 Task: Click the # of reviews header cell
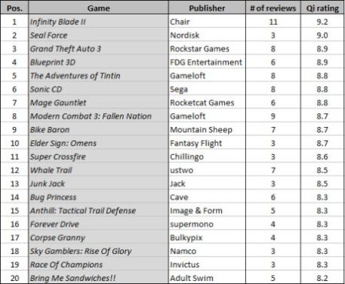[x=273, y=8]
